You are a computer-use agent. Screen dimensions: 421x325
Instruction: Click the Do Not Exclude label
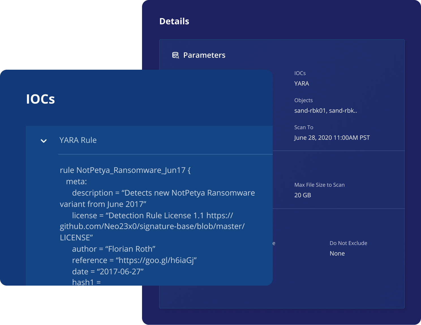[348, 243]
